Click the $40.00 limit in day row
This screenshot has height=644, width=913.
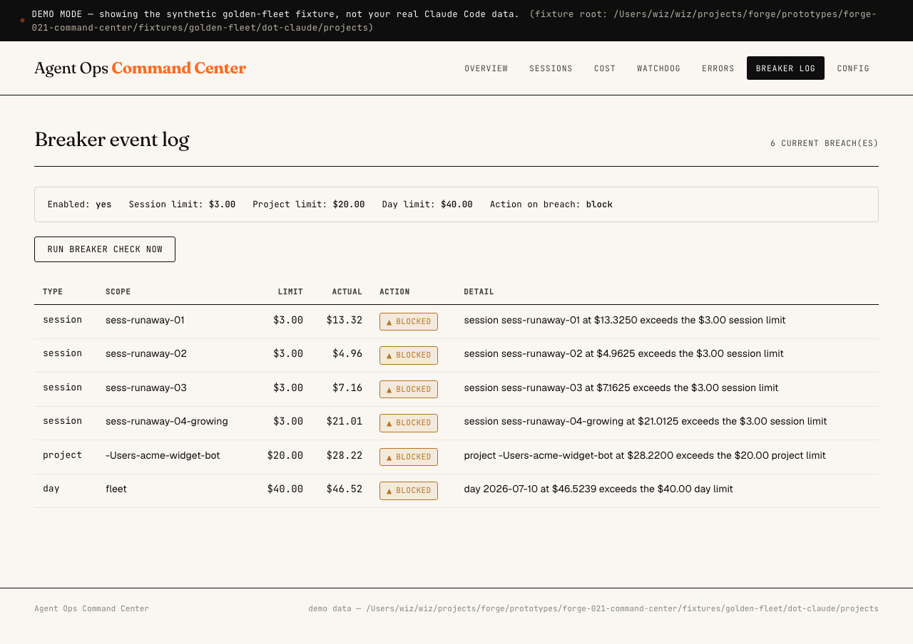(285, 489)
